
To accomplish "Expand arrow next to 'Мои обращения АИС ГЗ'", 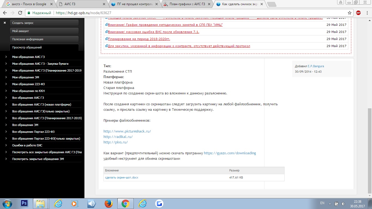I will [6, 57].
